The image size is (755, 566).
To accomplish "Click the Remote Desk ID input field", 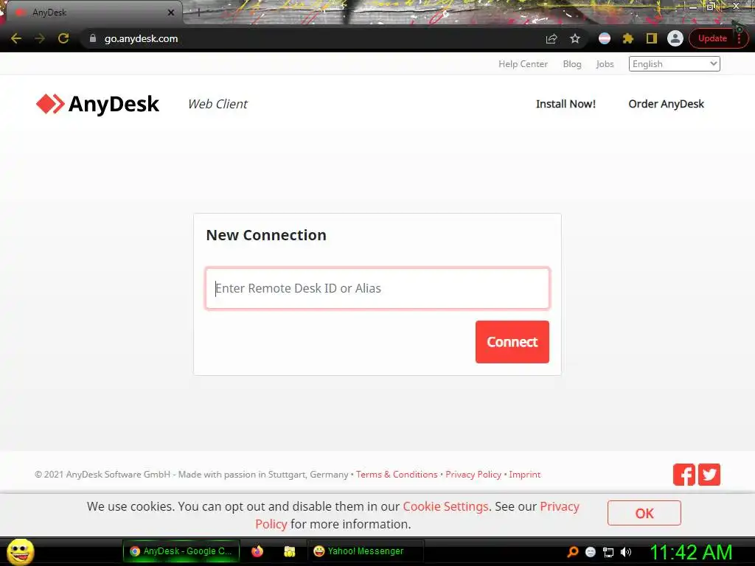I will 377,288.
